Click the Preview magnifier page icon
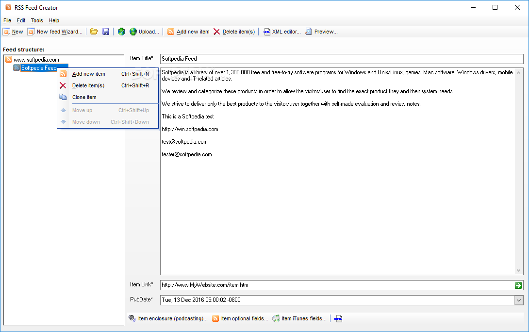 (x=308, y=32)
